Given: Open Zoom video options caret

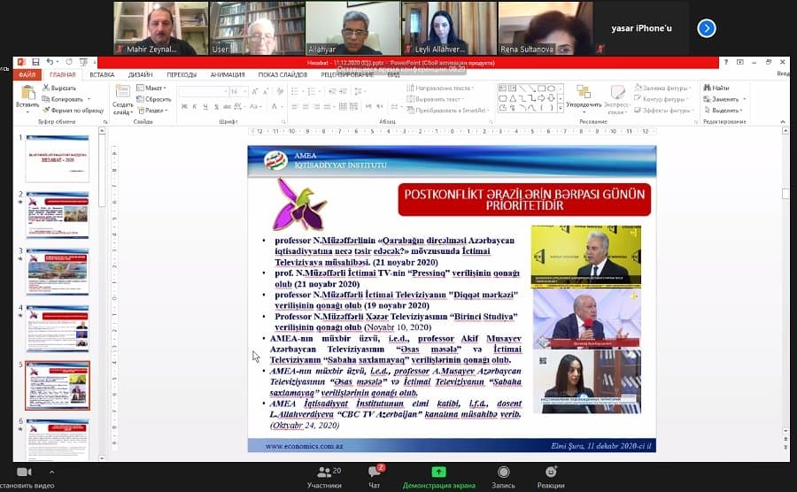Looking at the screenshot, I should coord(52,472).
